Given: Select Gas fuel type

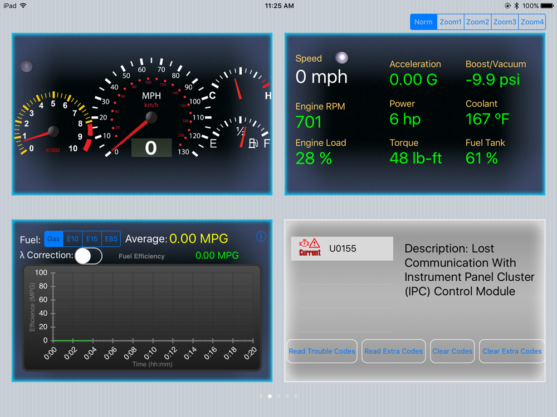Looking at the screenshot, I should coord(53,239).
